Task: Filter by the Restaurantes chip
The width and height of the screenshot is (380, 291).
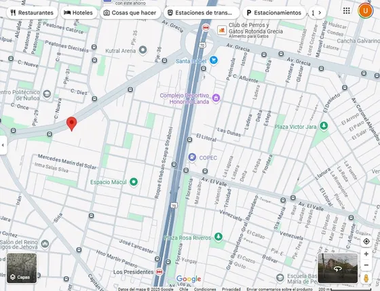Action: point(32,13)
